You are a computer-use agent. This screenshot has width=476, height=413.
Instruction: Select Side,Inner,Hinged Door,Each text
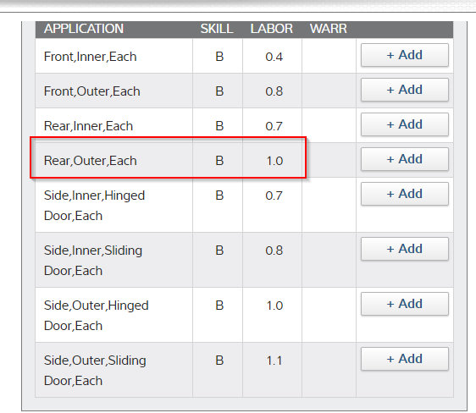coord(94,206)
